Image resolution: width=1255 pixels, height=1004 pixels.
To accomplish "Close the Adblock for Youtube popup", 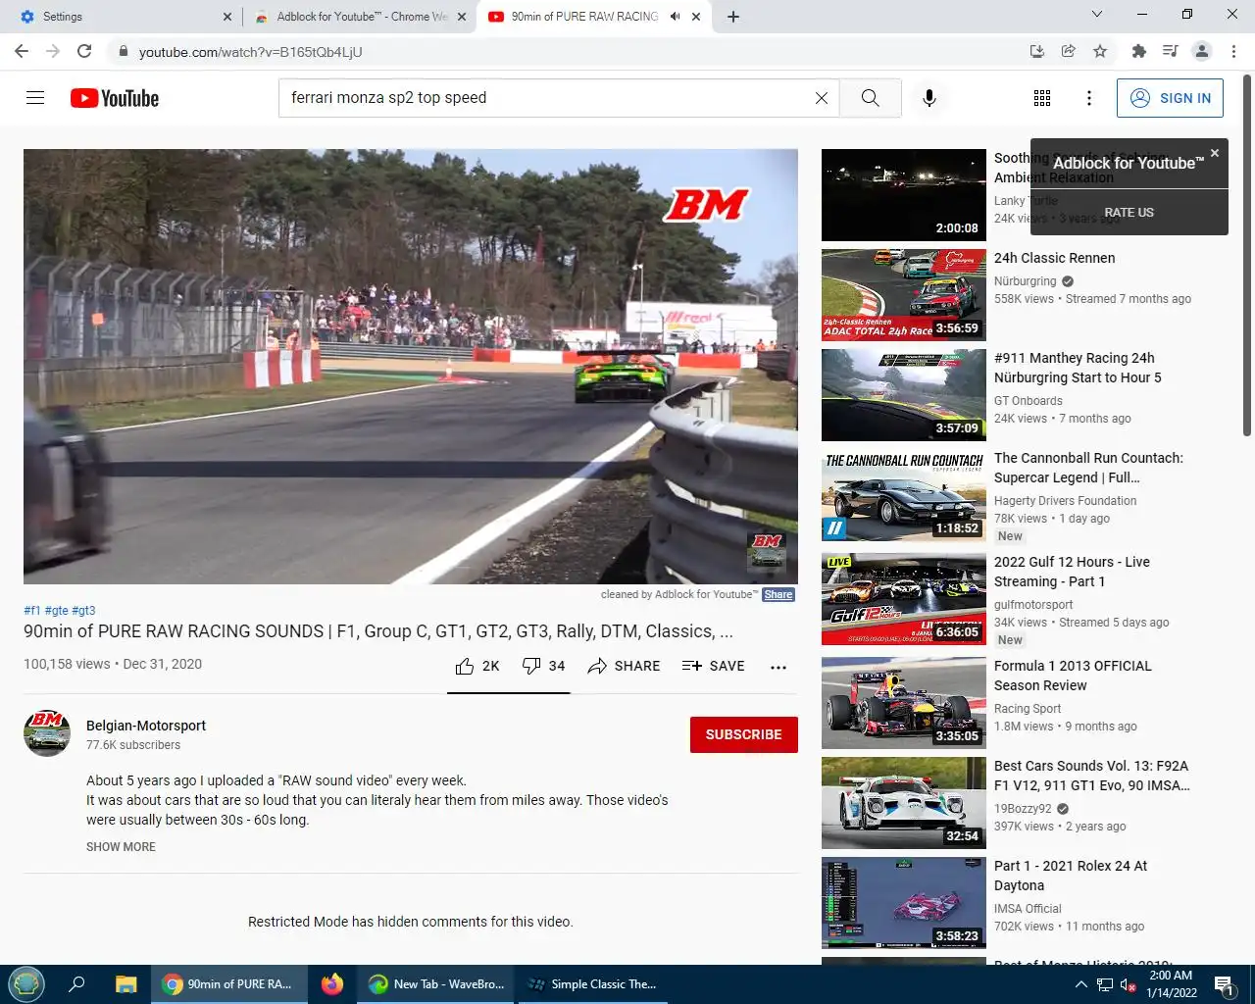I will (1215, 153).
